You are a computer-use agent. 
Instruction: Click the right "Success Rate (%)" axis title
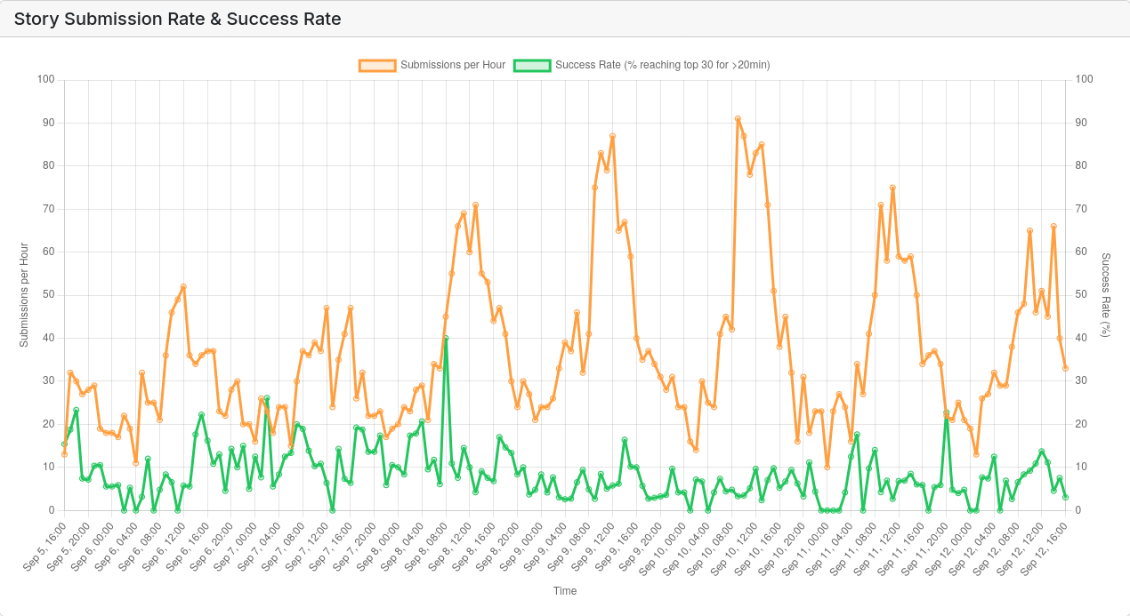1106,294
